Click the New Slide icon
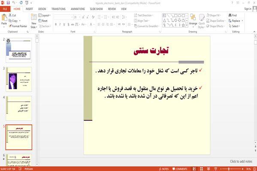 [x=34, y=18]
